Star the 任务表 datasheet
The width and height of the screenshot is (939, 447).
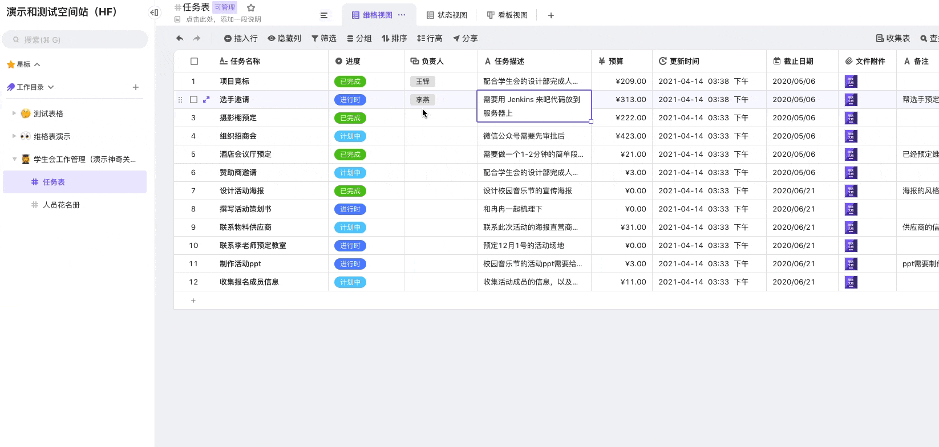[x=251, y=8]
